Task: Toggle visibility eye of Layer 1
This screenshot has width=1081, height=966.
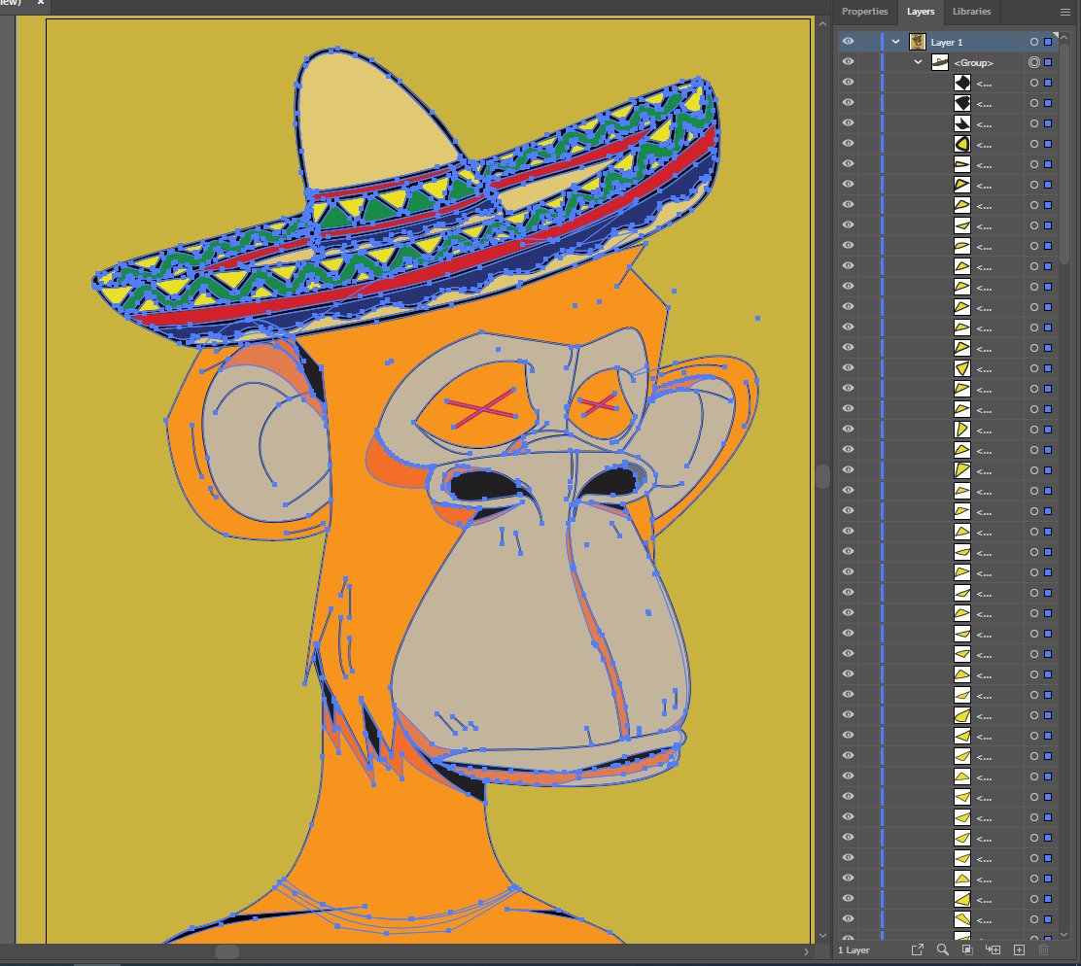Action: coord(848,42)
